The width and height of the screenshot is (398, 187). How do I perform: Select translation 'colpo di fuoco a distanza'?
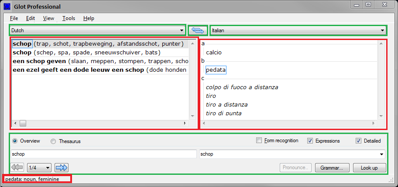point(242,87)
